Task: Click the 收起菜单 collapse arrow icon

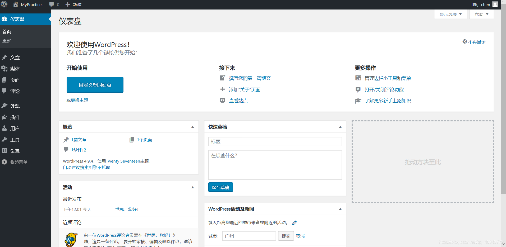Action: [4, 162]
